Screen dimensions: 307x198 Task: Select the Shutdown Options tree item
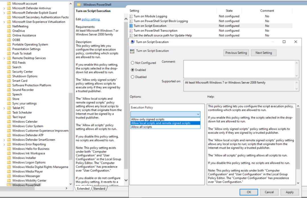point(25,76)
